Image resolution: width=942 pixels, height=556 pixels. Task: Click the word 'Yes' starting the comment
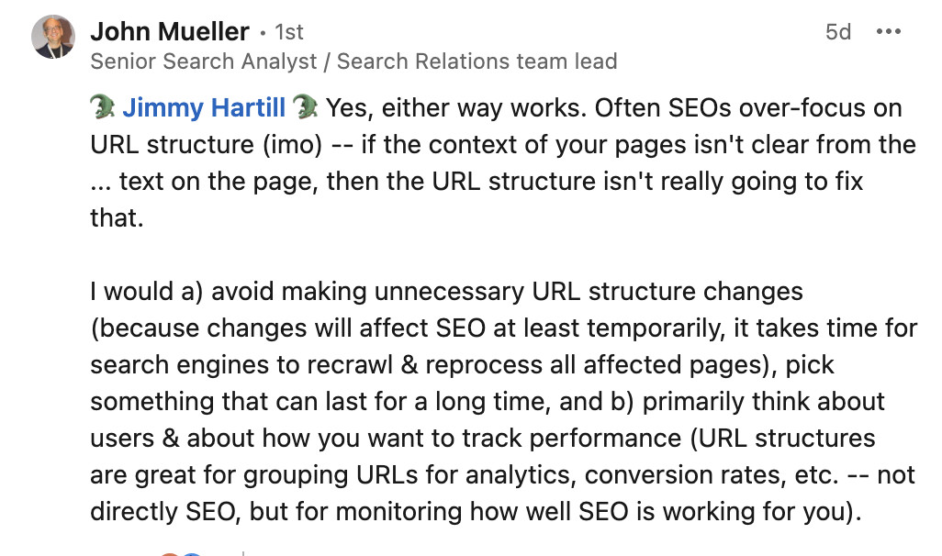[345, 108]
